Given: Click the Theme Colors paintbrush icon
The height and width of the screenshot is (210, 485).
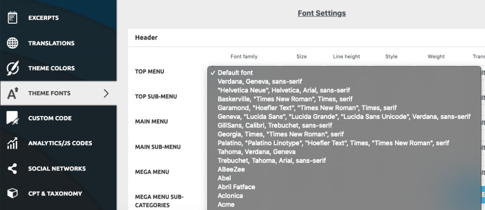Looking at the screenshot, I should point(13,68).
